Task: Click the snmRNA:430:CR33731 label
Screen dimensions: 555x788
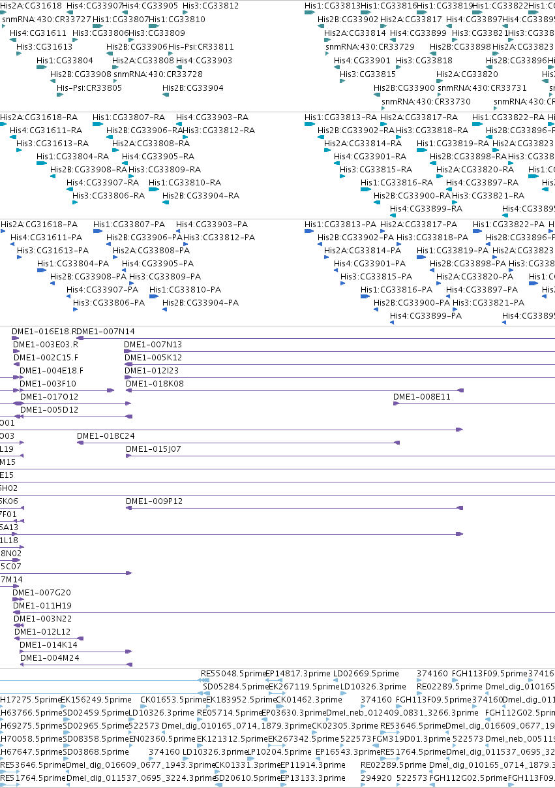Action: (482, 88)
